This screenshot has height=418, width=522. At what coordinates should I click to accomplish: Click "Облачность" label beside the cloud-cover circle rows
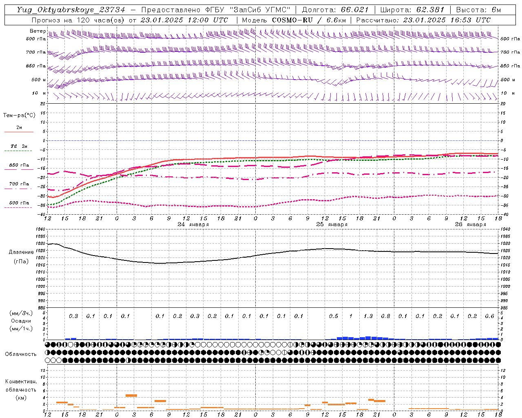click(x=21, y=354)
